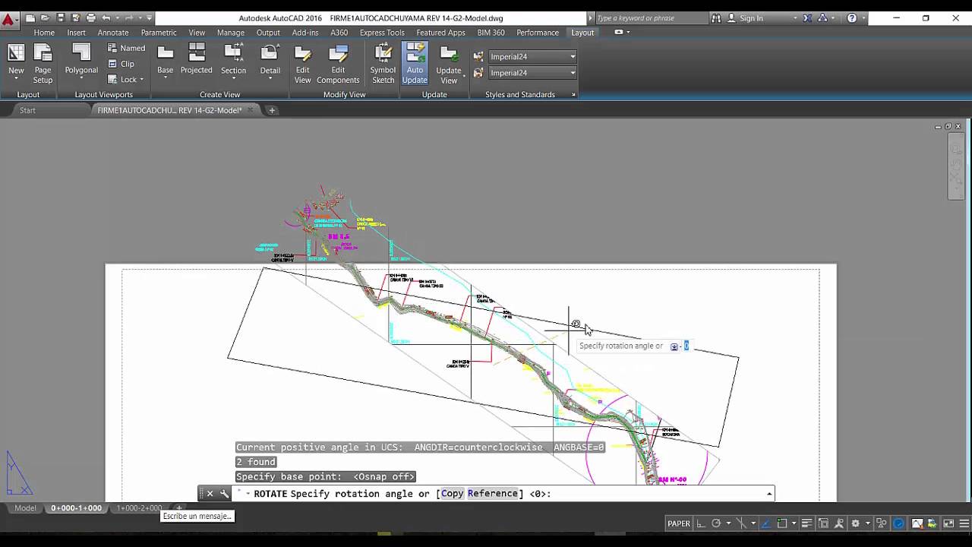Click Named viewports tool
This screenshot has height=547, width=972.
tap(126, 48)
